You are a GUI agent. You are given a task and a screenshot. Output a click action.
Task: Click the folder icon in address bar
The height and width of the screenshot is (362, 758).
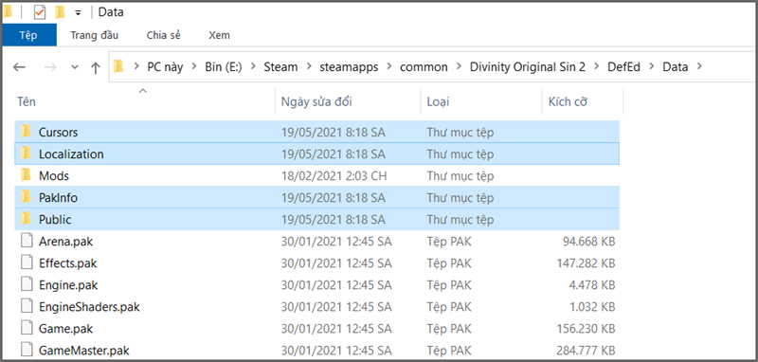[118, 66]
